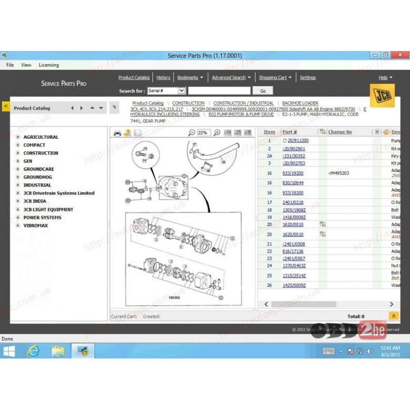This screenshot has width=410, height=410.
Task: Click the yellow bookmark page icon
Action: pos(128,133)
